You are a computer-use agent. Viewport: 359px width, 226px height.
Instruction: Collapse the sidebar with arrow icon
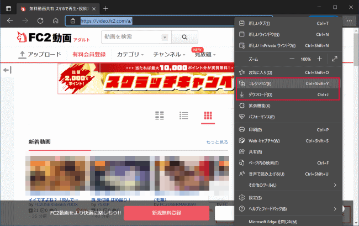tap(7, 70)
